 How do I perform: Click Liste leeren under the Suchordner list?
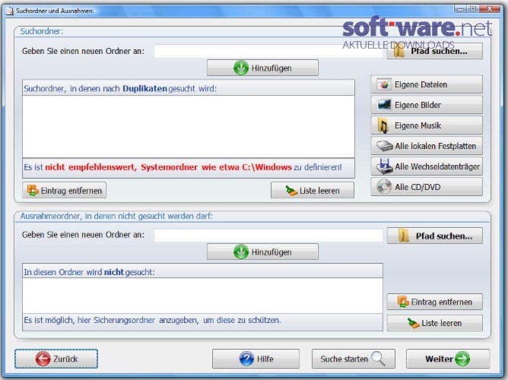[x=313, y=190]
